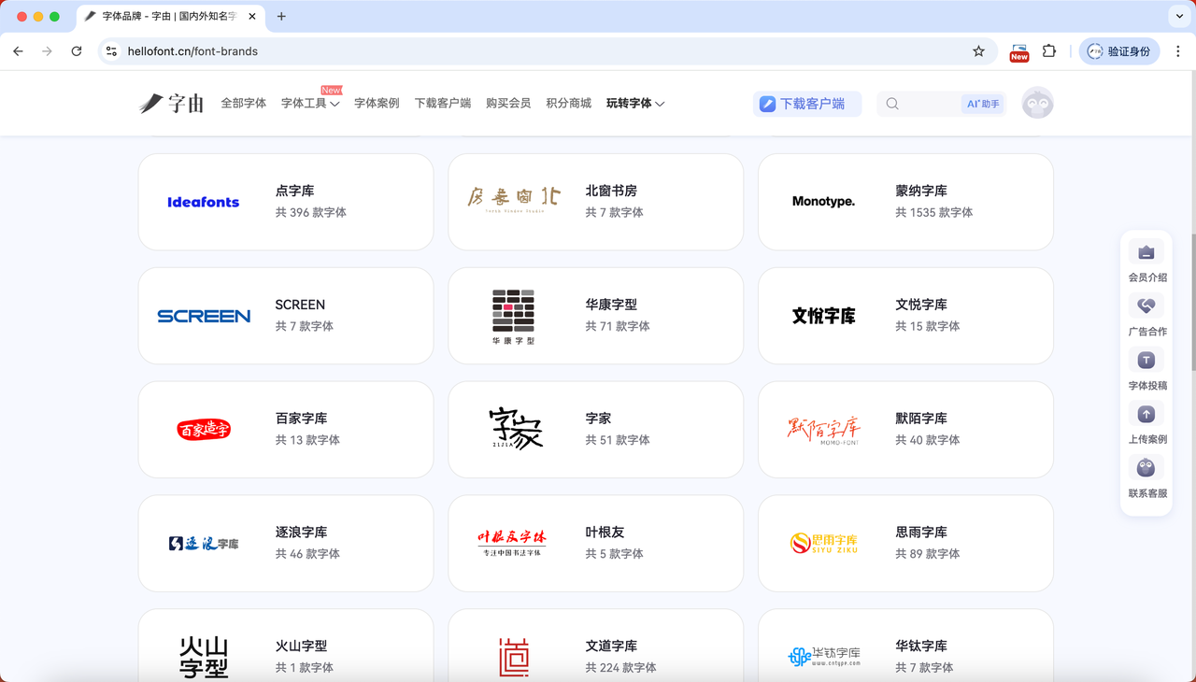Click the 会员介绍 sidebar icon

click(x=1146, y=253)
